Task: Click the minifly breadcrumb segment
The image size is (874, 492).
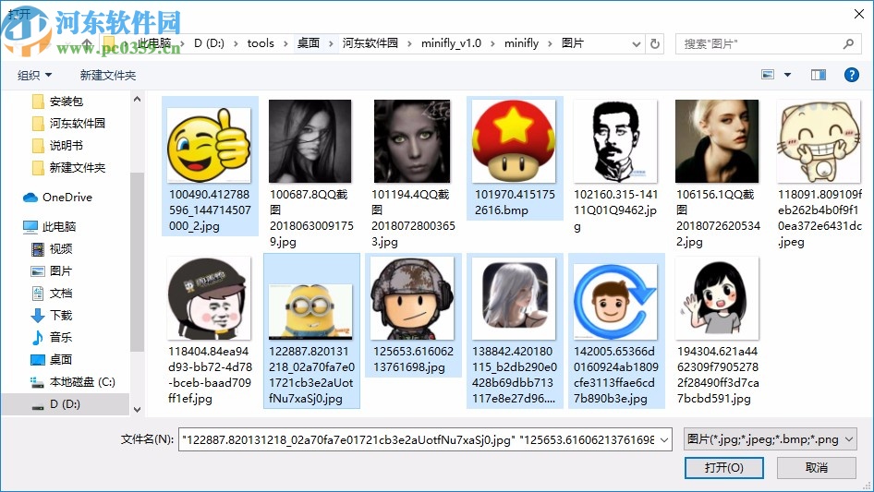Action: (x=521, y=42)
